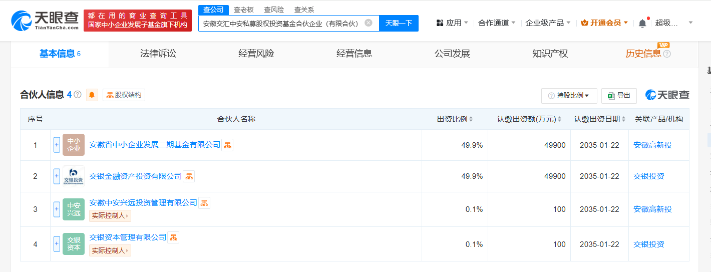This screenshot has height=272, width=711.
Task: Click help question mark next to 合伙人信息
Action: (x=78, y=94)
